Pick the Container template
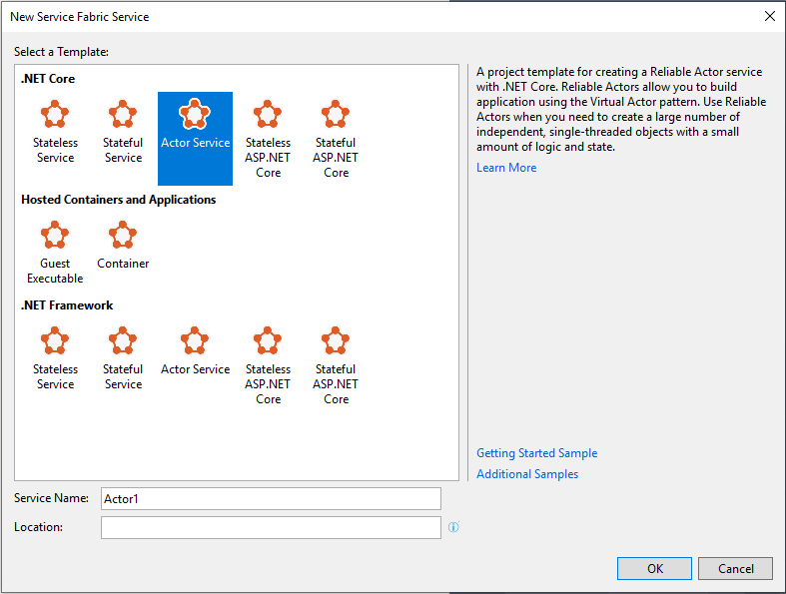Viewport: 786px width, 594px height. [x=123, y=246]
